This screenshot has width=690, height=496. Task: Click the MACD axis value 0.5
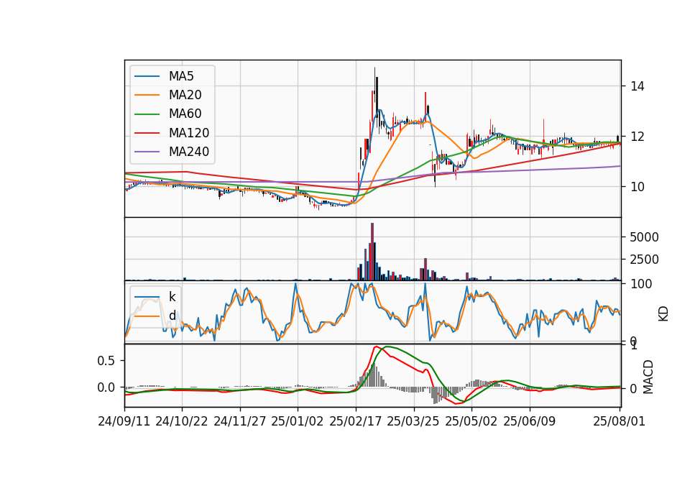coord(106,361)
